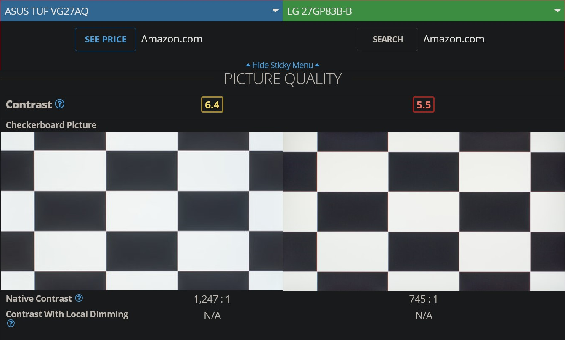
Task: Click the SEE PRICE button for ASUS
Action: 106,40
